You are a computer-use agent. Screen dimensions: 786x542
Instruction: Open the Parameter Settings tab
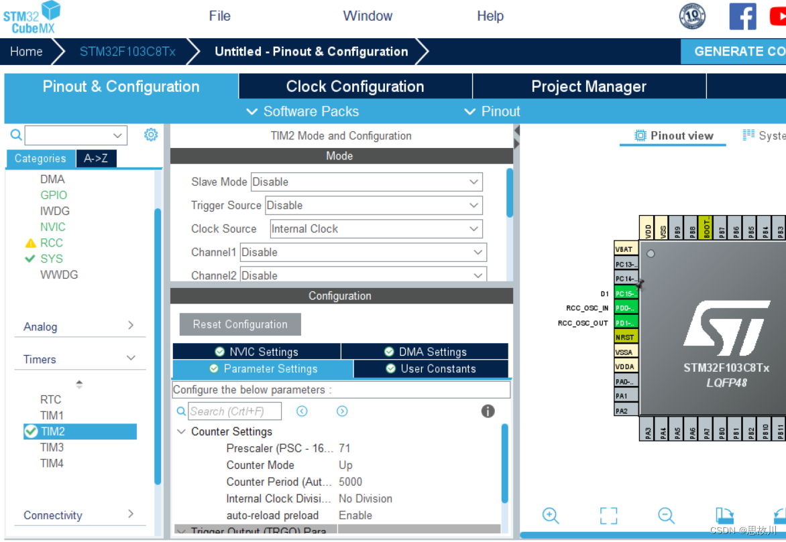click(263, 368)
